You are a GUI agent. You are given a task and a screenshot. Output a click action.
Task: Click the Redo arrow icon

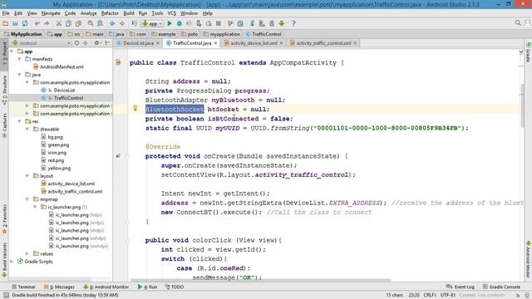pyautogui.click(x=47, y=23)
